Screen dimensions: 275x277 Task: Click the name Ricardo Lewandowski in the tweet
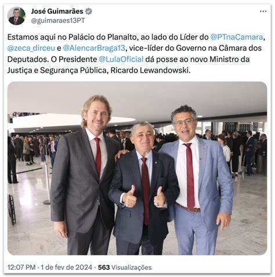150,70
